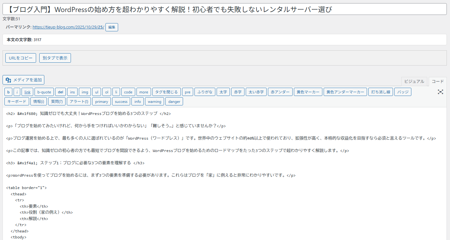Viewport: 450px width, 240px height.
Task: Insert bold tag with b button
Action: [9, 92]
